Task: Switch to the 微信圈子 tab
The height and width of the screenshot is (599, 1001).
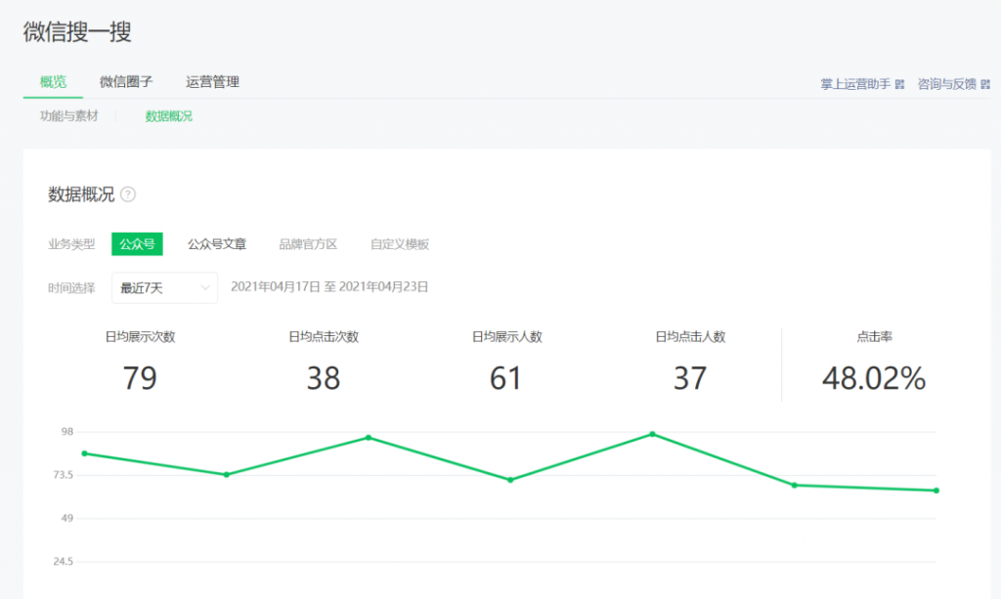Action: [x=126, y=82]
